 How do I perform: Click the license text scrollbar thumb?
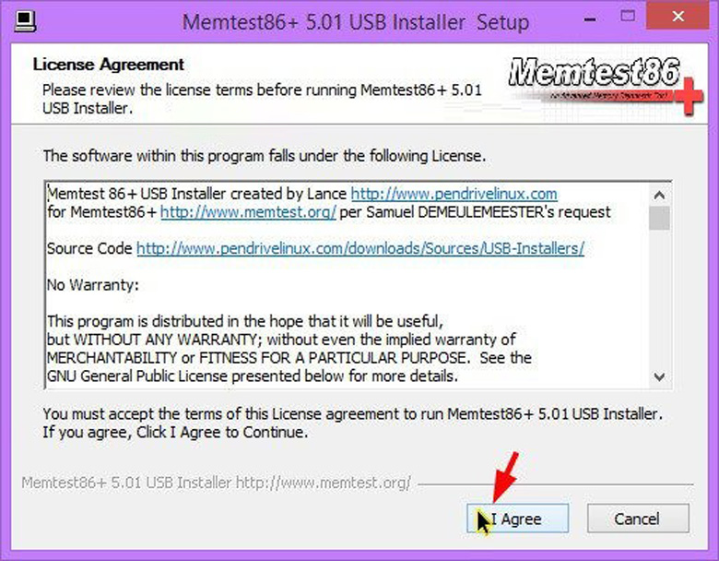[x=659, y=218]
